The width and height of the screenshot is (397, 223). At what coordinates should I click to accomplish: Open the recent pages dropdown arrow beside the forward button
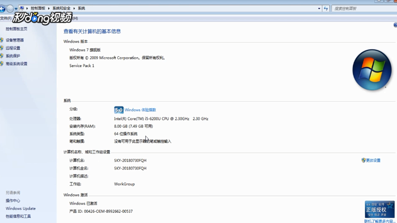(16, 9)
